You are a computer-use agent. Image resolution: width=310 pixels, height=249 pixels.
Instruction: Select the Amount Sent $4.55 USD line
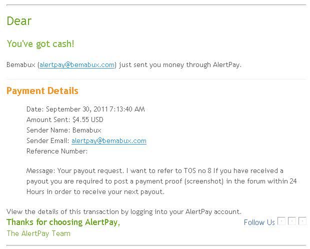65,119
